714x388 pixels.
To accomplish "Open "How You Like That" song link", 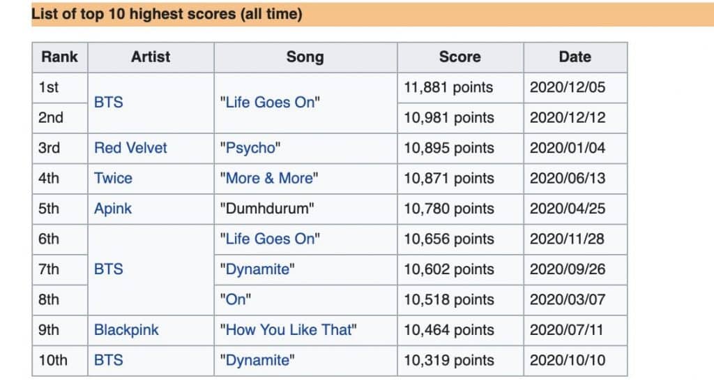I will (x=288, y=329).
